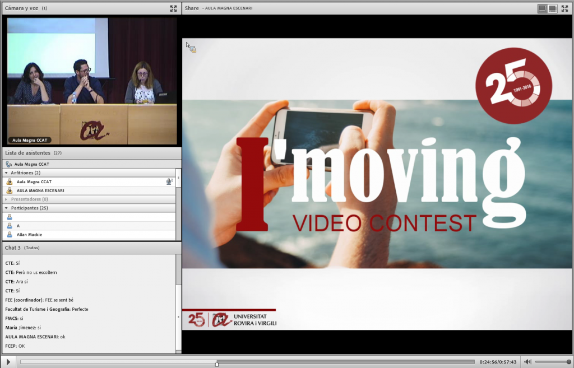Click the Aula Magna CCAT webcam video
The height and width of the screenshot is (368, 574).
point(91,81)
